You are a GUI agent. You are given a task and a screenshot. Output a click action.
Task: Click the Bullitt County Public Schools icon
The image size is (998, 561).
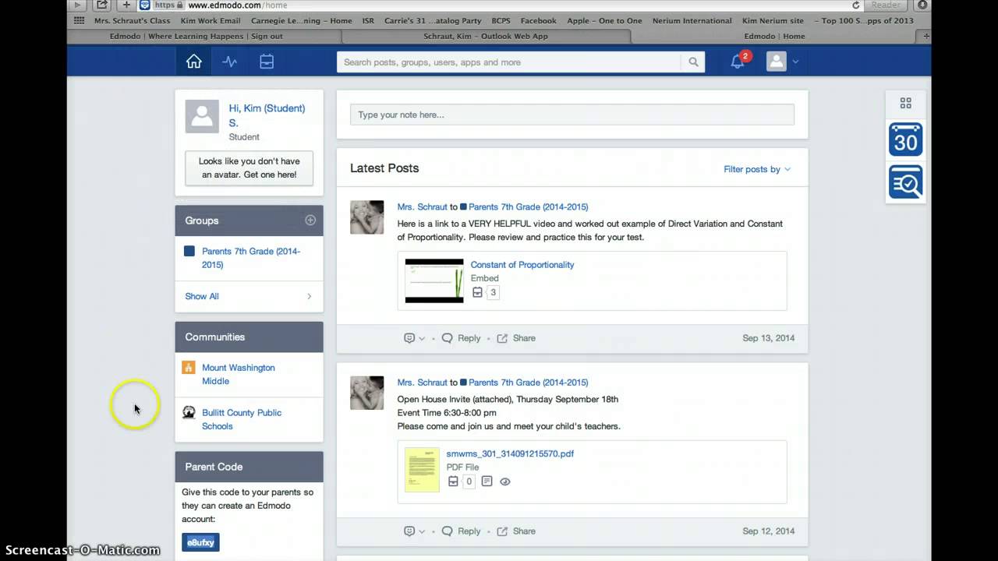click(189, 413)
